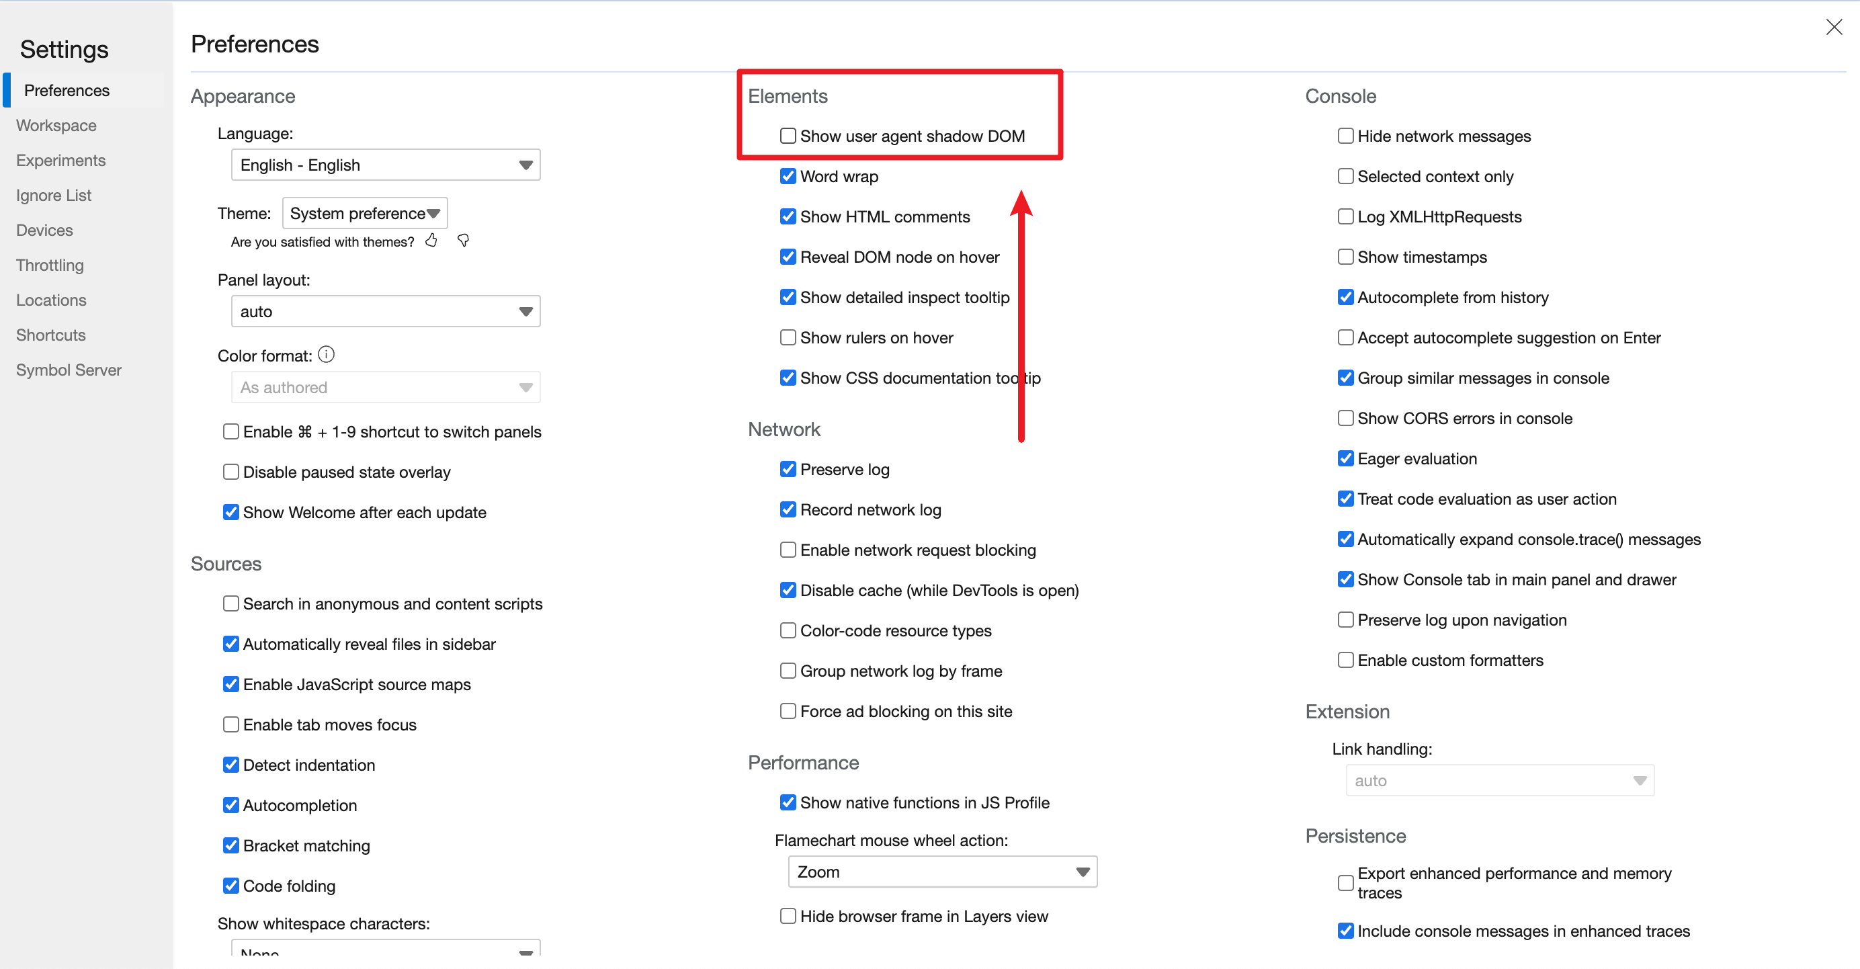Open Flamechart mouse wheel action dropdown
The height and width of the screenshot is (969, 1860).
coord(942,872)
